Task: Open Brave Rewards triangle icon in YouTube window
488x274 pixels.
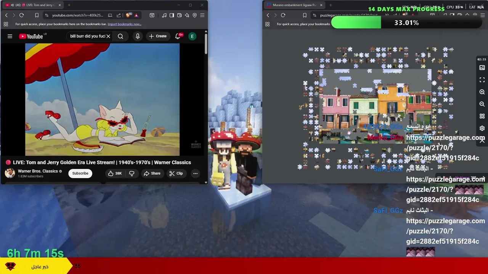Action: pyautogui.click(x=136, y=15)
